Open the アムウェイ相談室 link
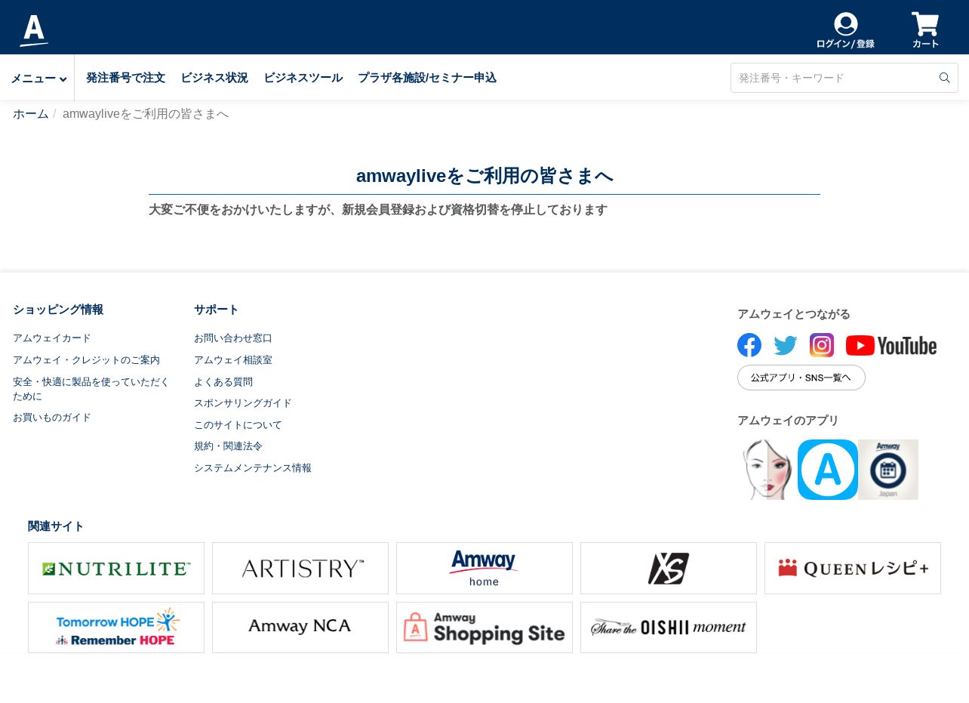Screen dimensions: 969x703 pyautogui.click(x=233, y=360)
